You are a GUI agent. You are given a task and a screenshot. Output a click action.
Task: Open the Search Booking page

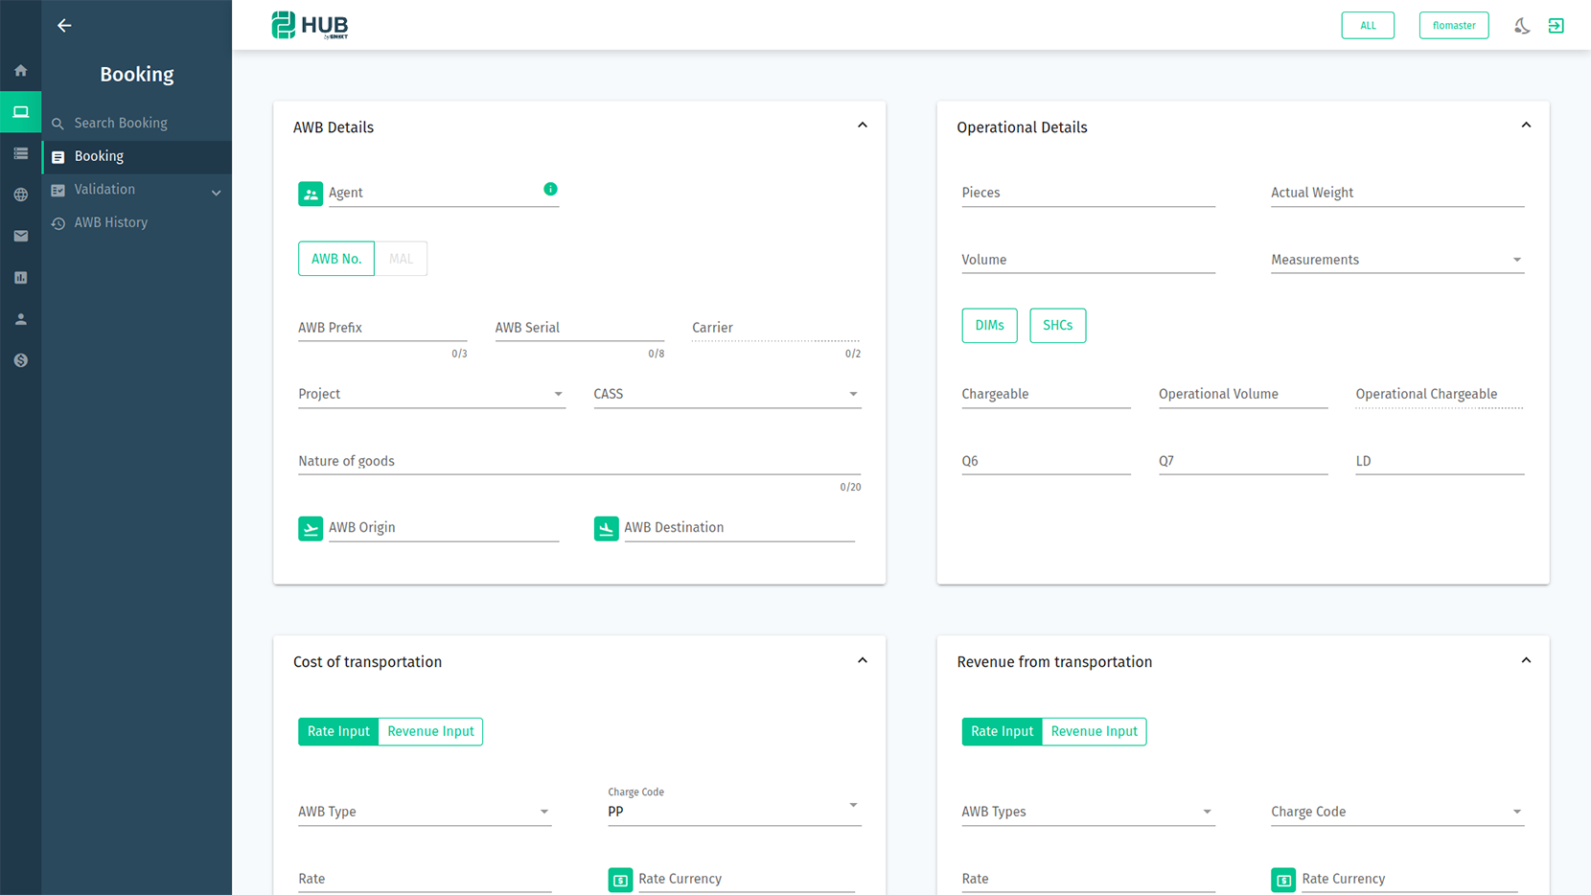(x=120, y=123)
